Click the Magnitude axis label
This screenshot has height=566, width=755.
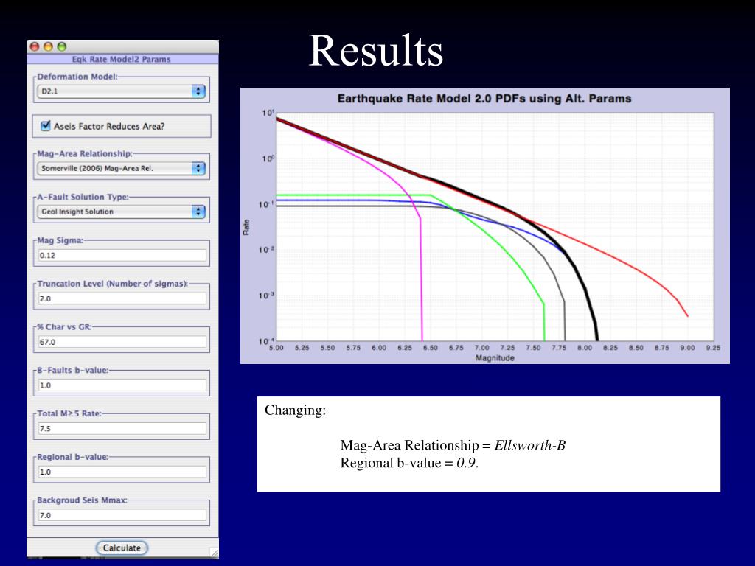tap(495, 358)
